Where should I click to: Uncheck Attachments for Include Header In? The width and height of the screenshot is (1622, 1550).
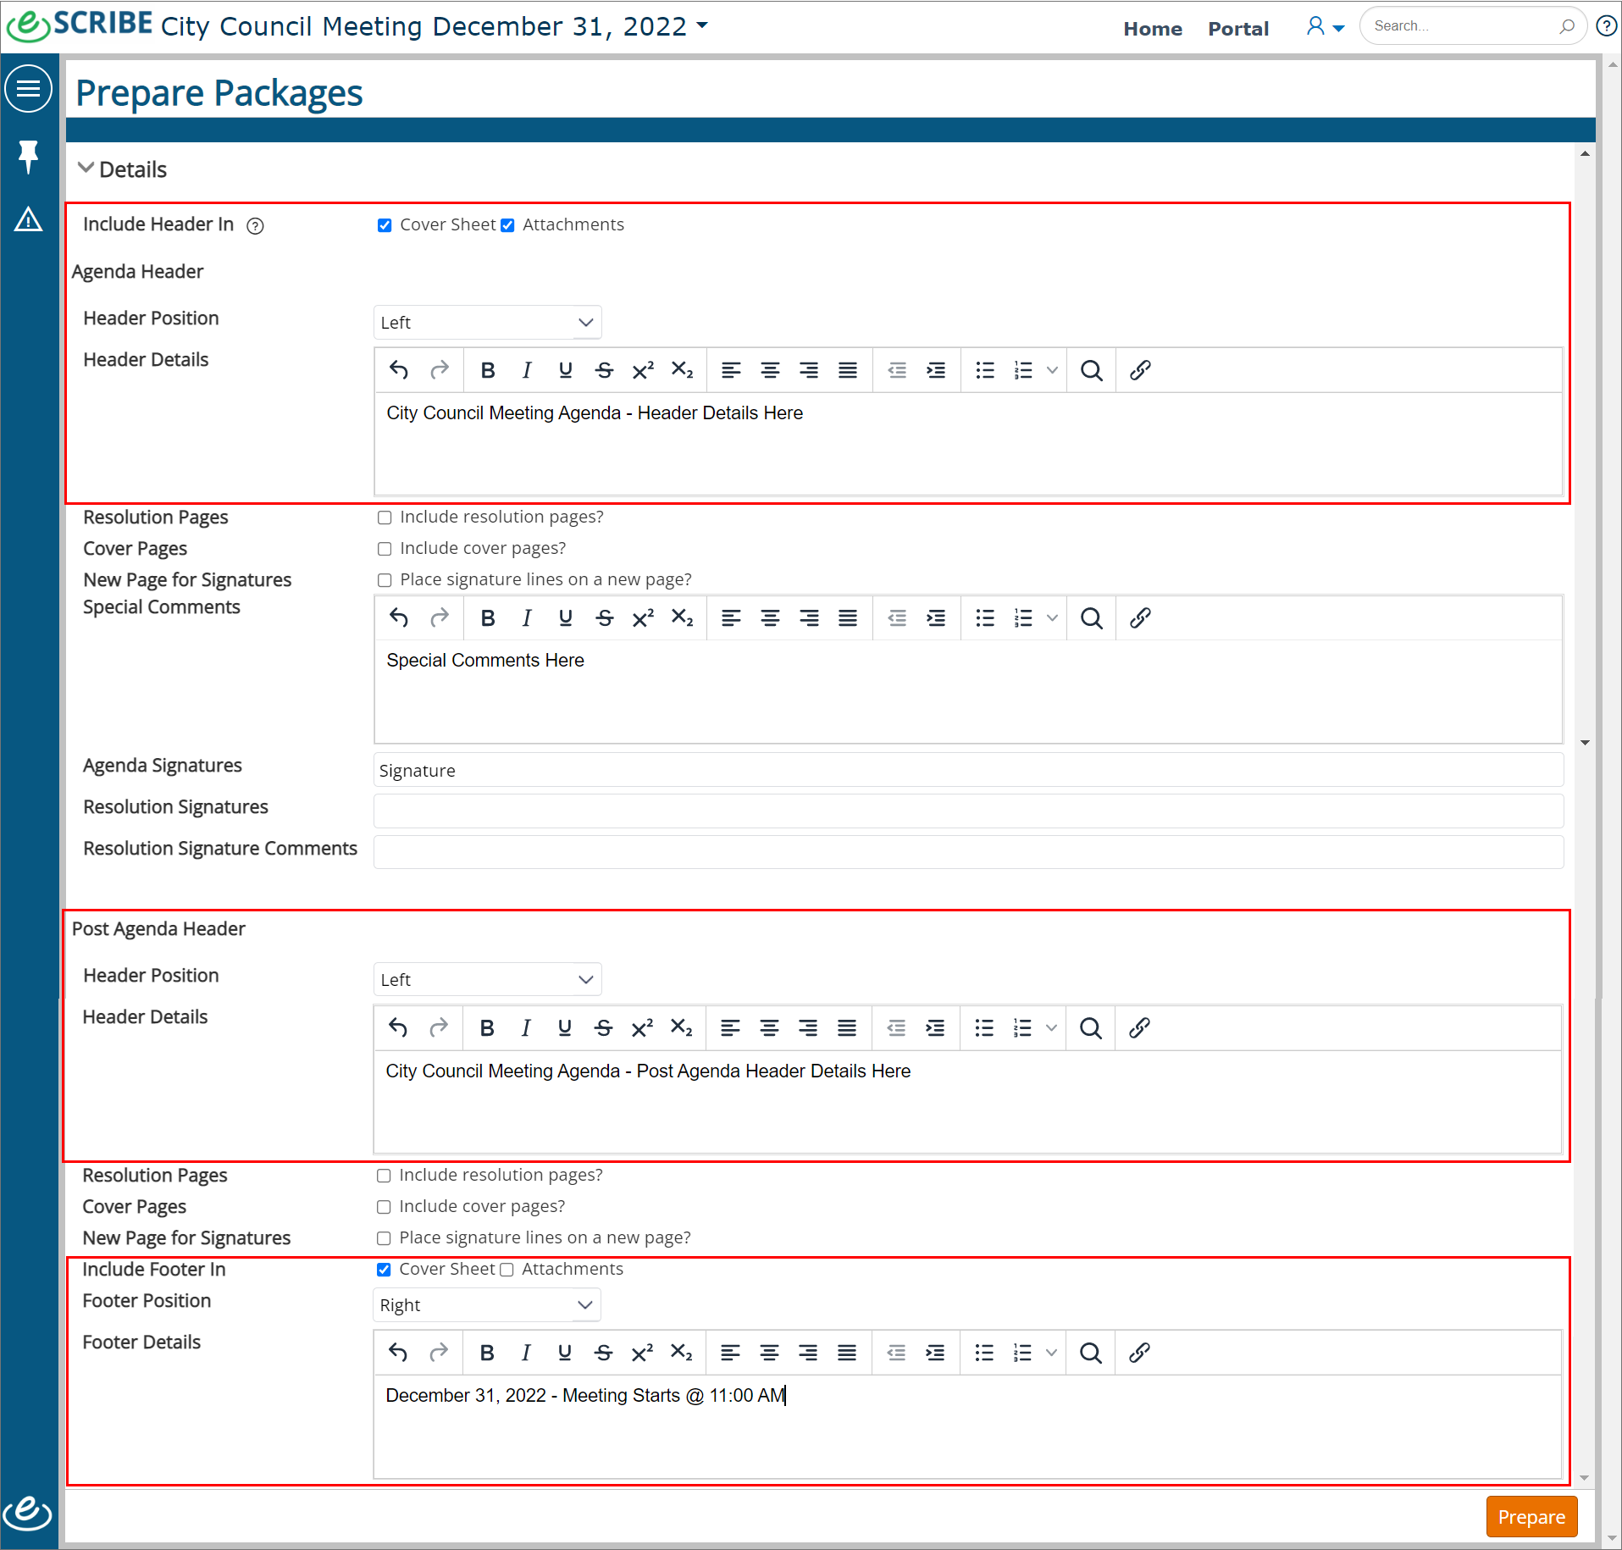[507, 225]
